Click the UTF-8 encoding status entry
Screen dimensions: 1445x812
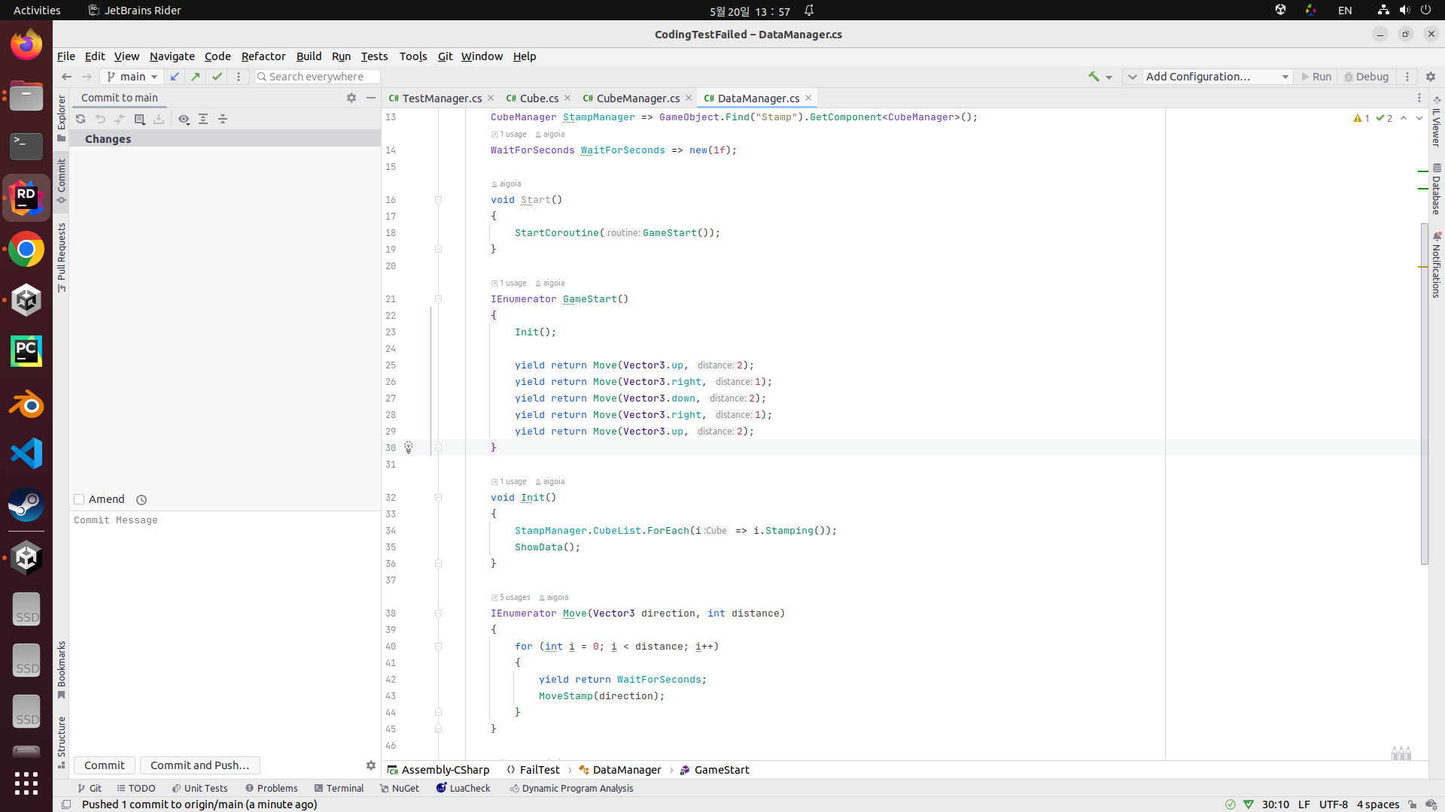[x=1333, y=804]
